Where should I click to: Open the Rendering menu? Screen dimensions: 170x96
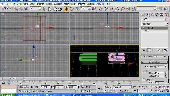pyautogui.click(x=81, y=4)
